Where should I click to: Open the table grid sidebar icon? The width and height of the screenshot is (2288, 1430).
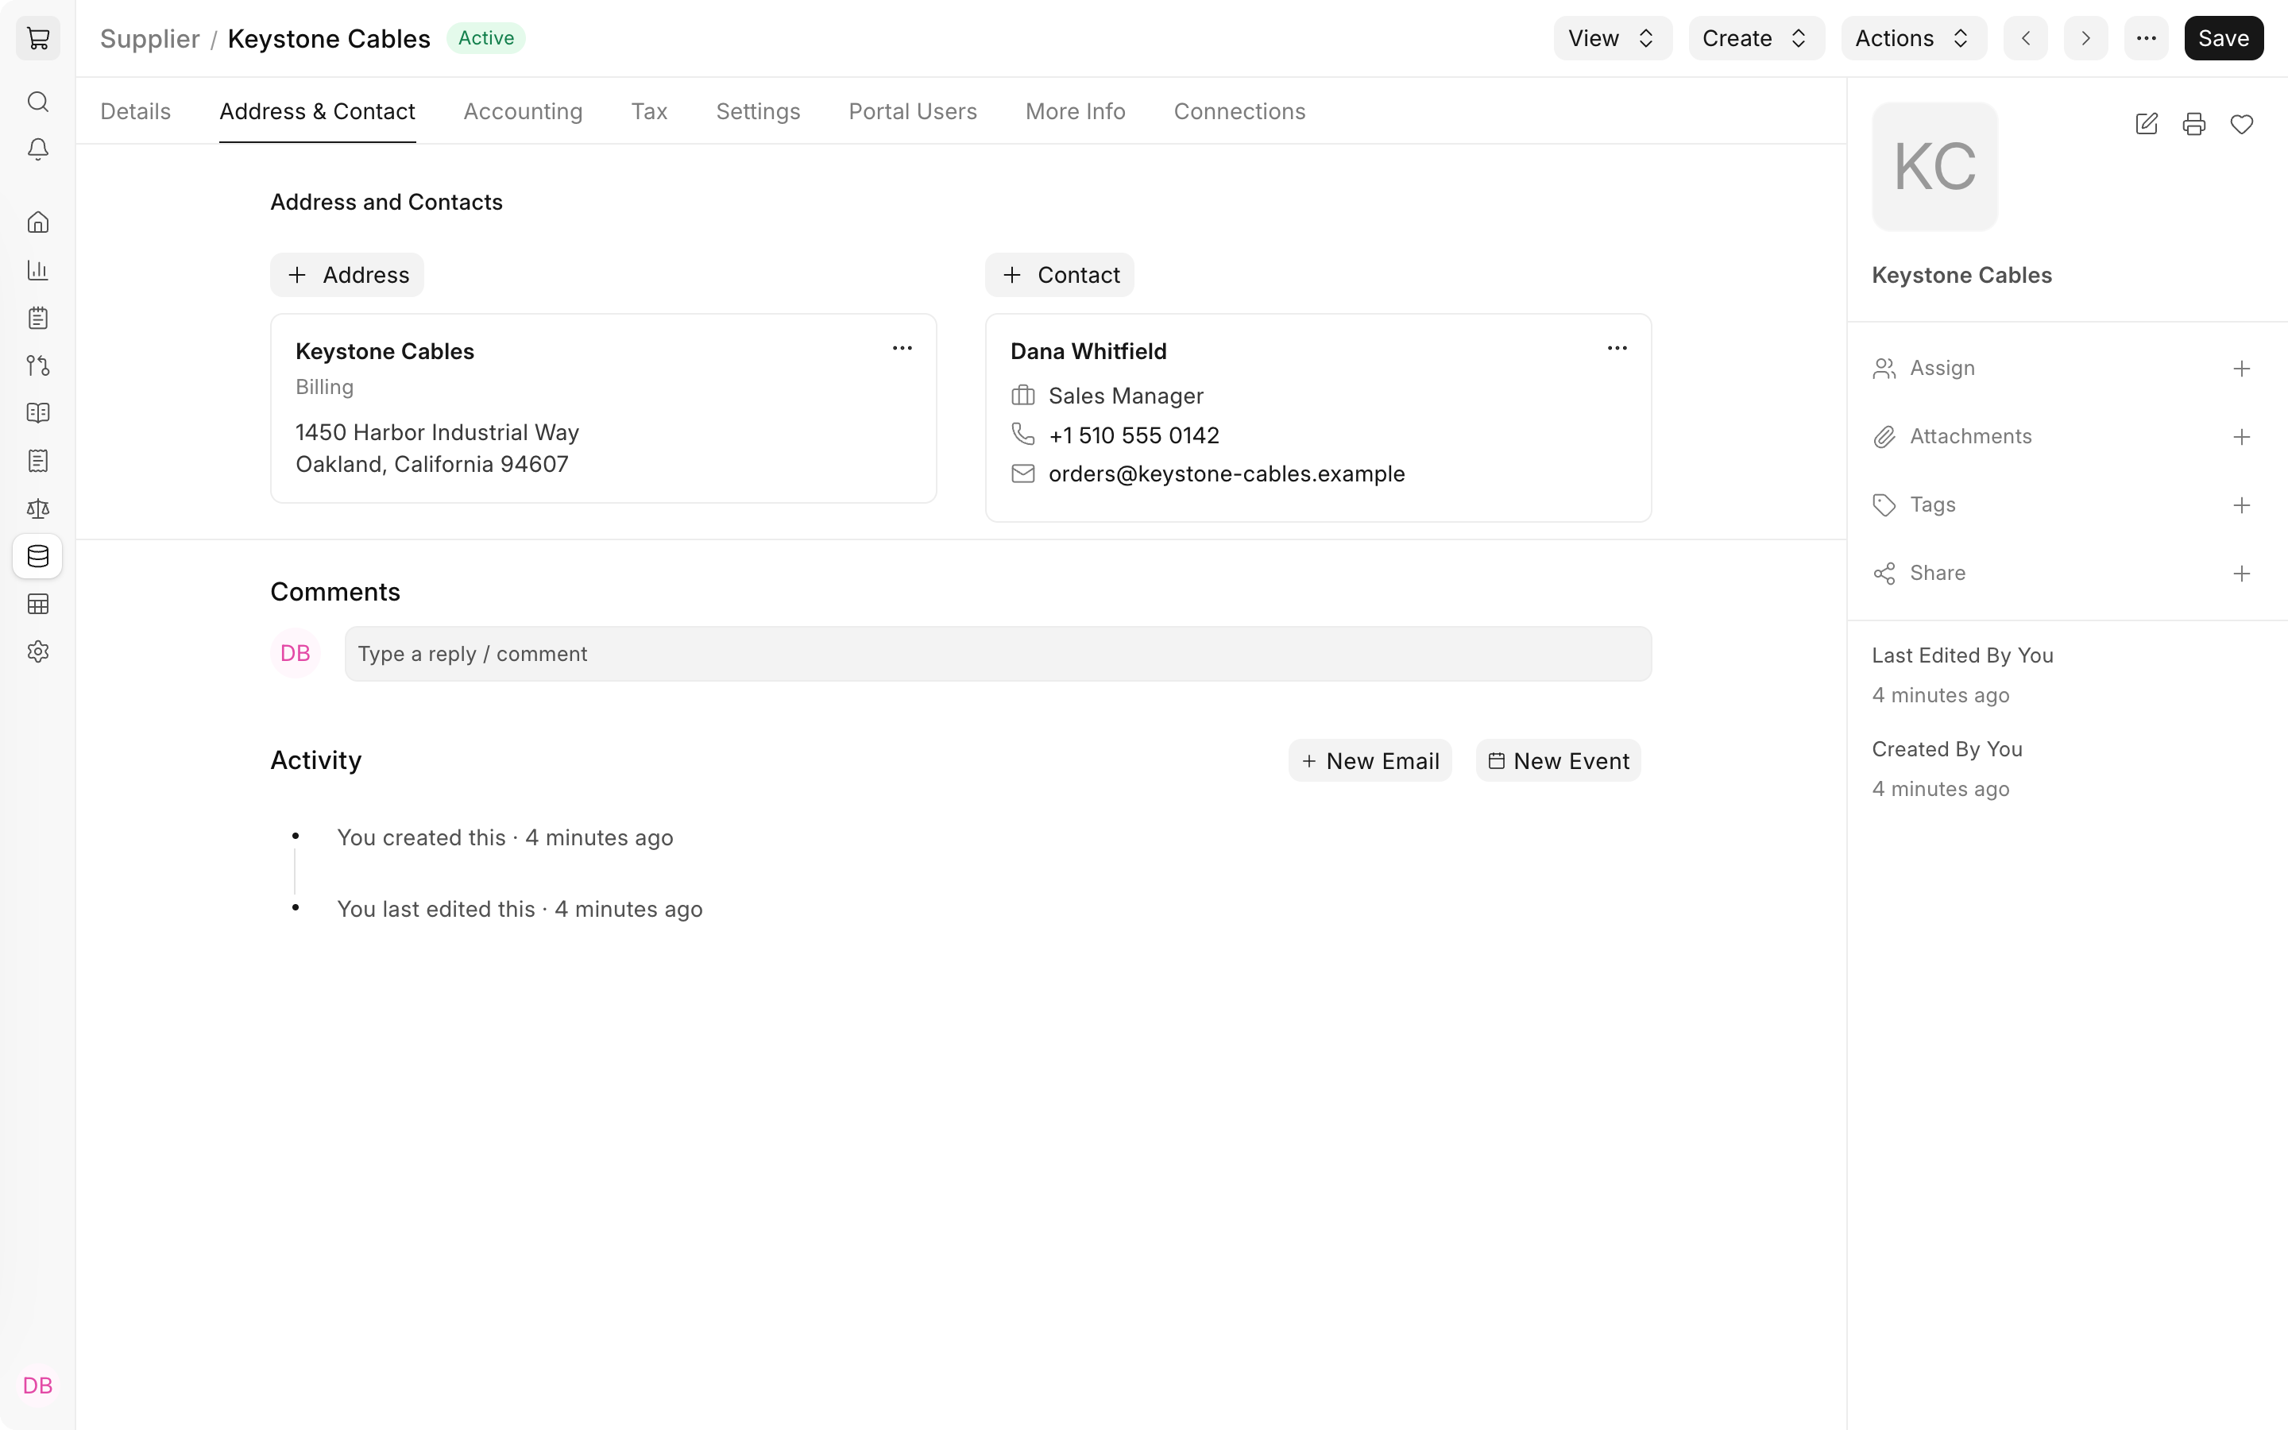click(x=38, y=605)
